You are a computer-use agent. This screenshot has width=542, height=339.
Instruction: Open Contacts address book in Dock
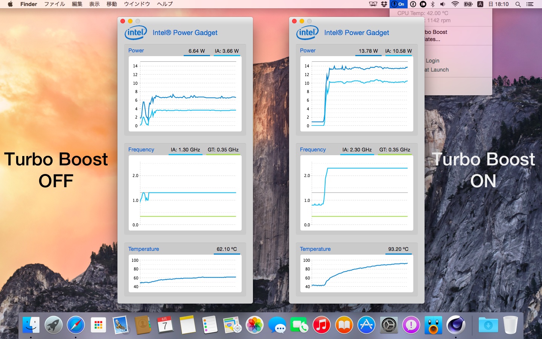(143, 325)
